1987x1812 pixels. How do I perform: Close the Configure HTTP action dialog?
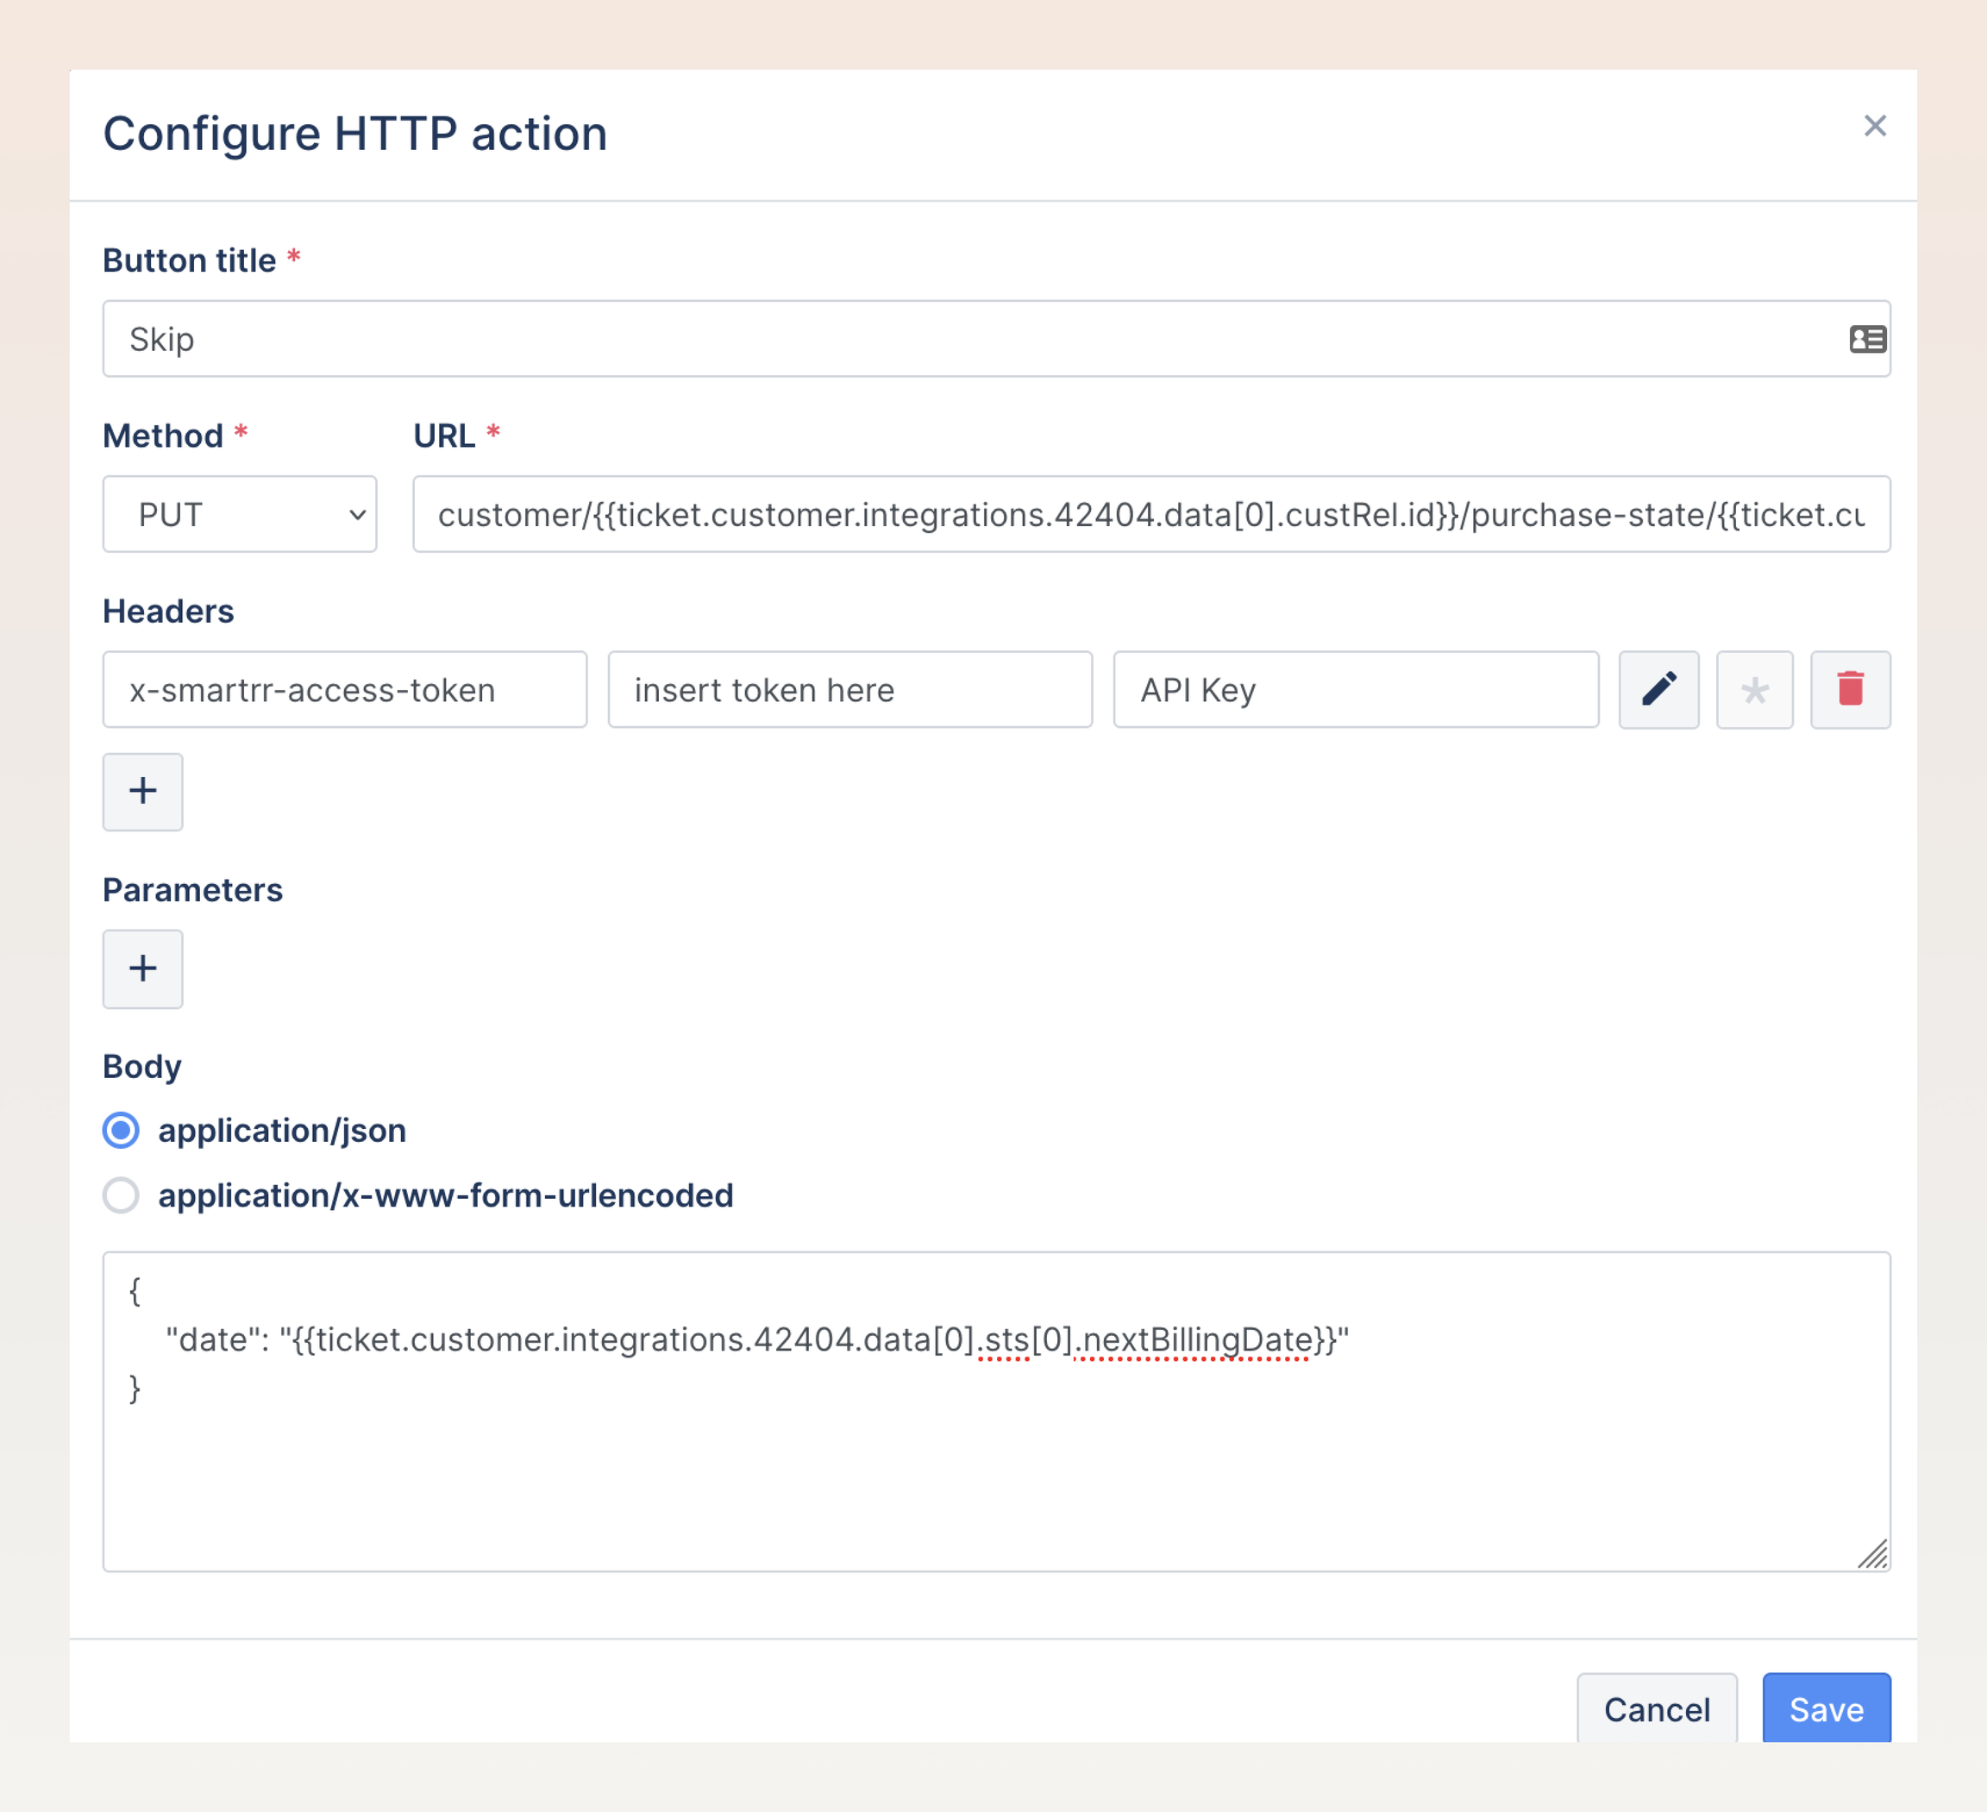(x=1875, y=126)
